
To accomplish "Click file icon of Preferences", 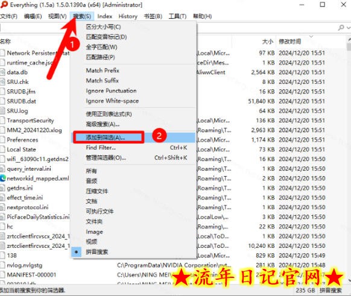I will pos(2,140).
